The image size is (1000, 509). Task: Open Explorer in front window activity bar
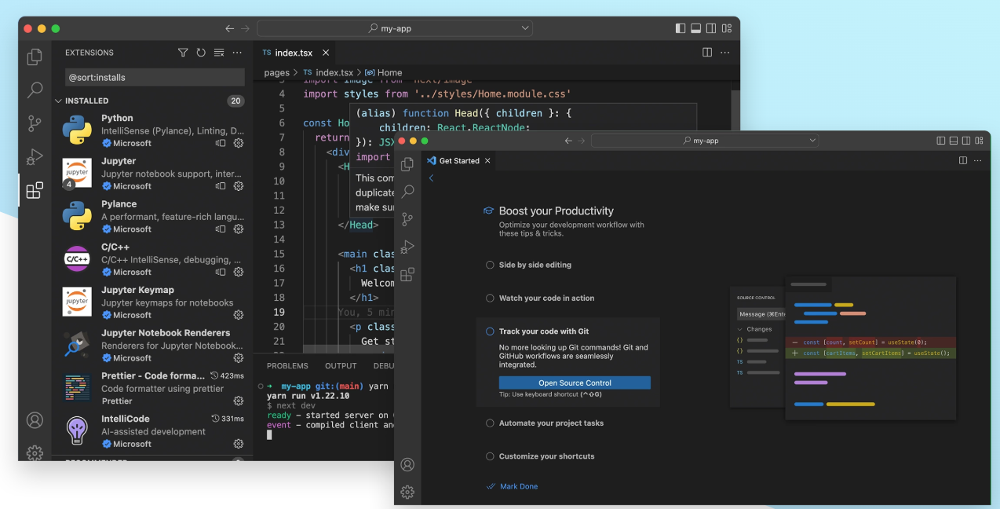point(407,164)
